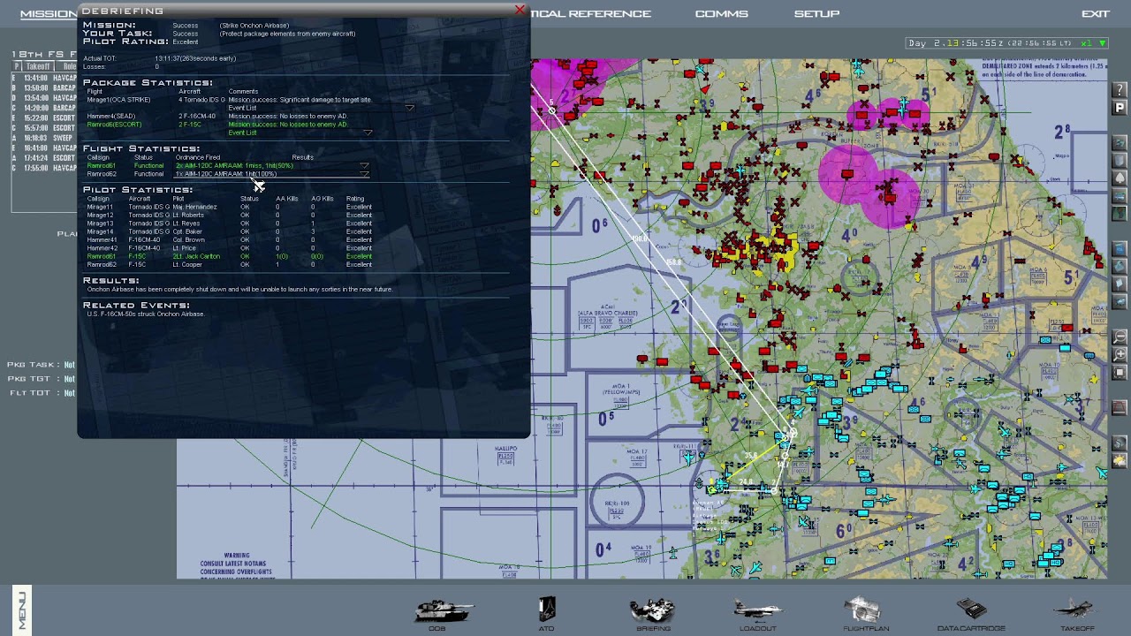Click the spade-shaped map sidebar icon
Viewport: 1131px width, 636px height.
(1120, 178)
